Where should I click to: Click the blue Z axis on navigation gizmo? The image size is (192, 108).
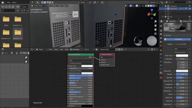pyautogui.click(x=152, y=10)
